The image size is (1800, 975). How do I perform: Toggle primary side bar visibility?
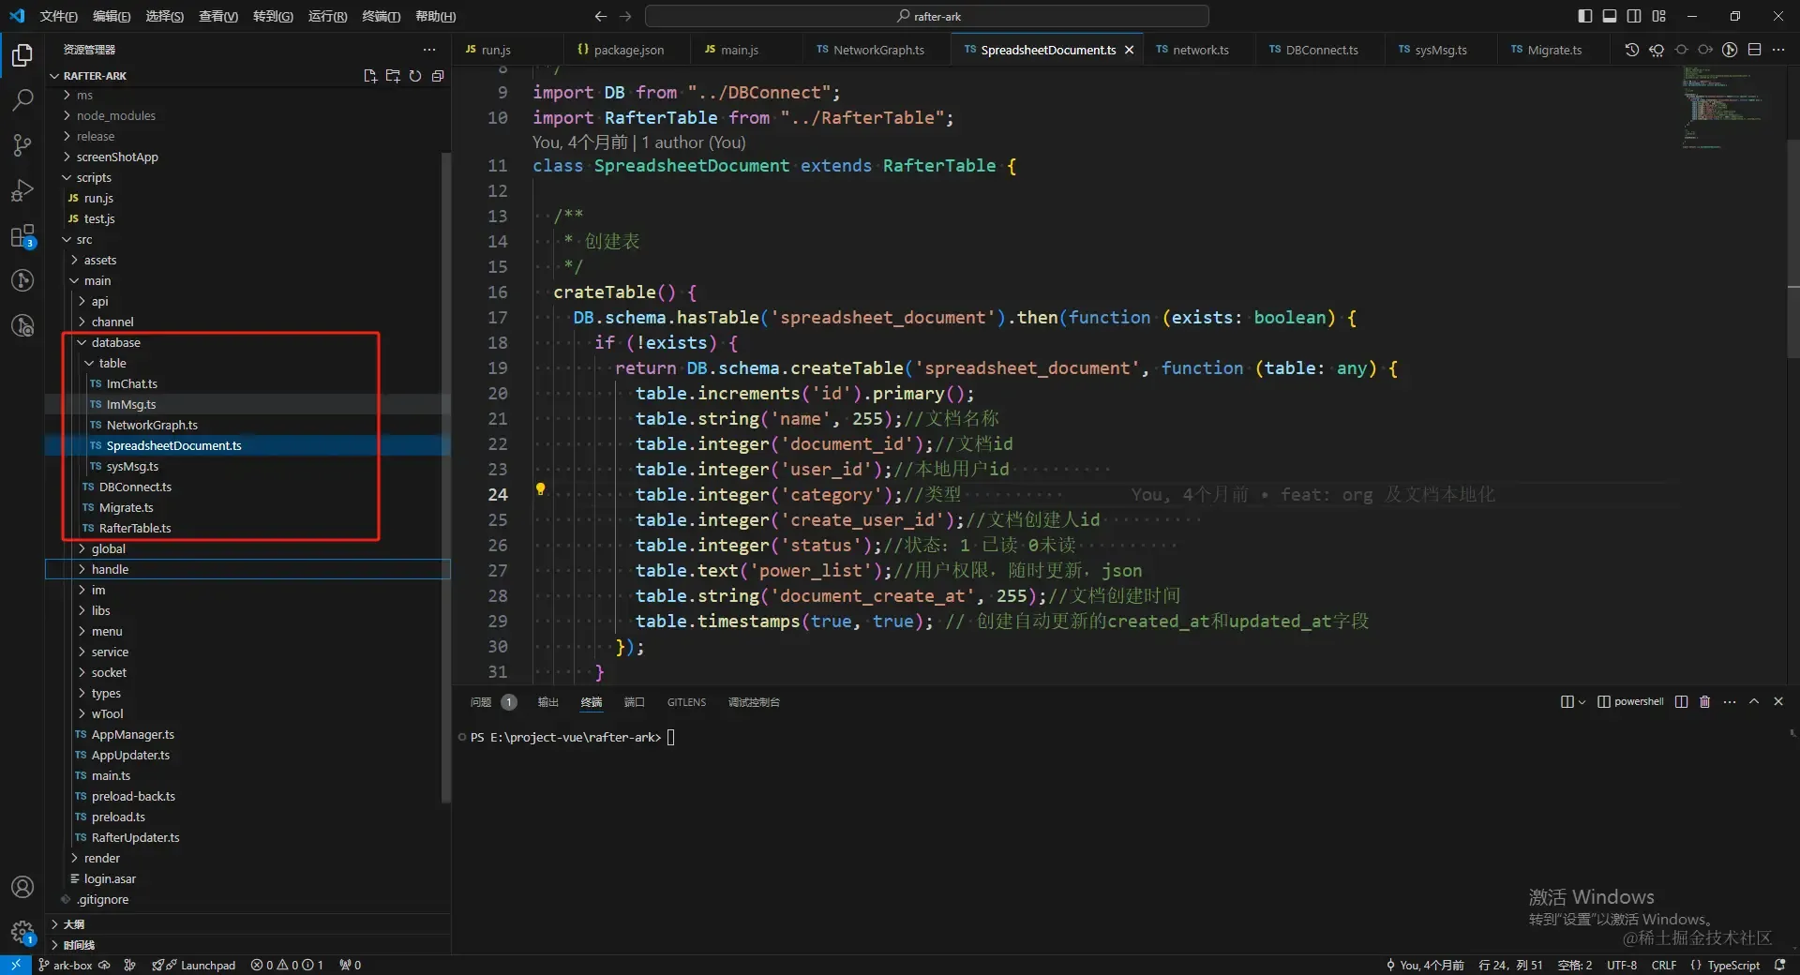(1584, 16)
